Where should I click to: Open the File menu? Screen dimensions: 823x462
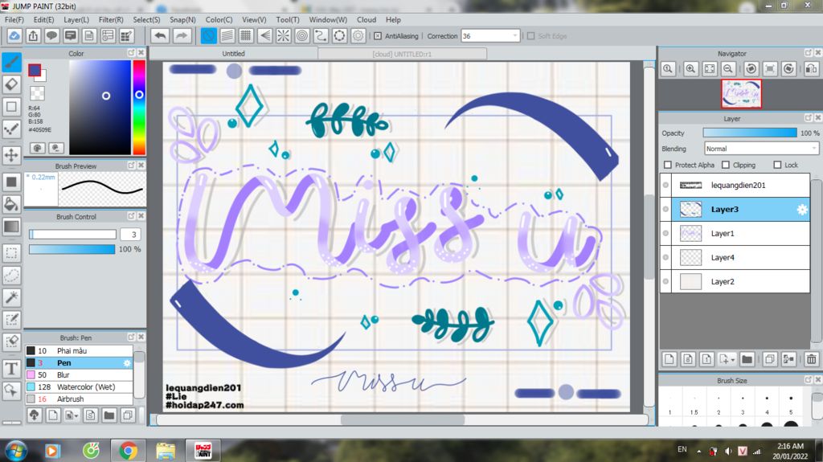14,19
